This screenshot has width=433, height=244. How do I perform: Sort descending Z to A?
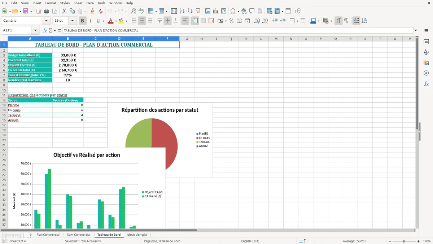(190, 11)
